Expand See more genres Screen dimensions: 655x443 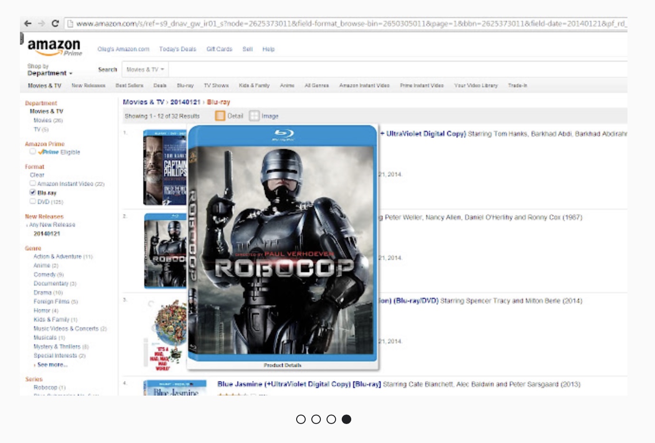coord(52,365)
